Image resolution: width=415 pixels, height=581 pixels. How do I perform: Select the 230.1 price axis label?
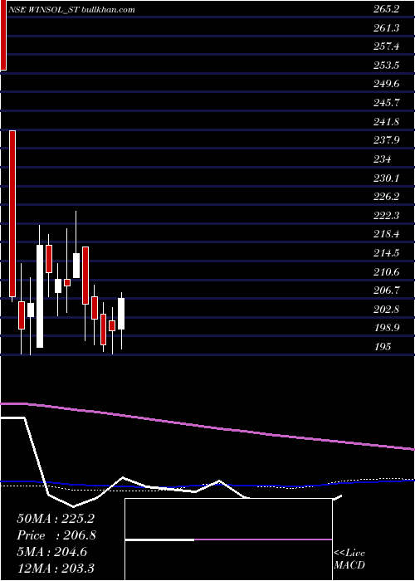click(386, 178)
